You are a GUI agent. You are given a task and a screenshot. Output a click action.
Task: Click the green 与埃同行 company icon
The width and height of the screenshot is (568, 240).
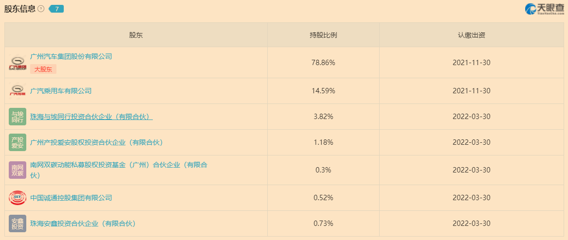(x=18, y=117)
